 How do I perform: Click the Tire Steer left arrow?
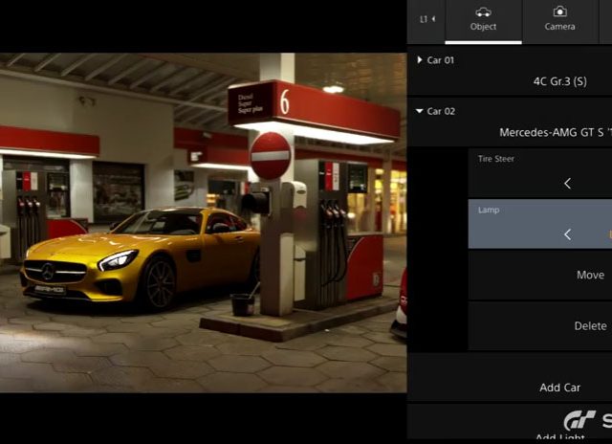click(567, 183)
